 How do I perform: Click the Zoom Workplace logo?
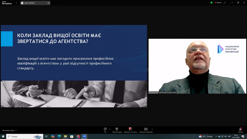tap(7, 3)
